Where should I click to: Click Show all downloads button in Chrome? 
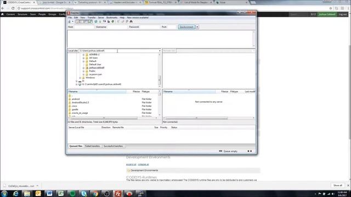pyautogui.click(x=338, y=186)
